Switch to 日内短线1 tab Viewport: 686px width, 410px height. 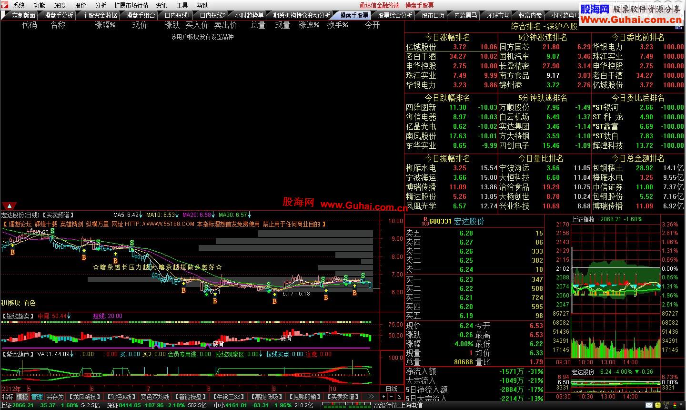pyautogui.click(x=177, y=15)
